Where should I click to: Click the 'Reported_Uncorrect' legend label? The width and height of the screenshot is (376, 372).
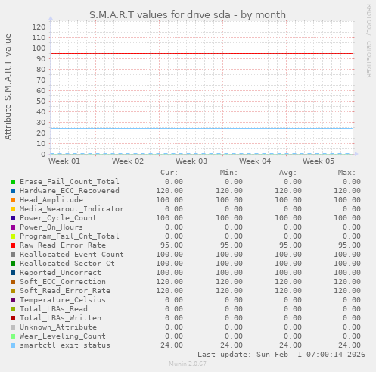[x=61, y=273]
